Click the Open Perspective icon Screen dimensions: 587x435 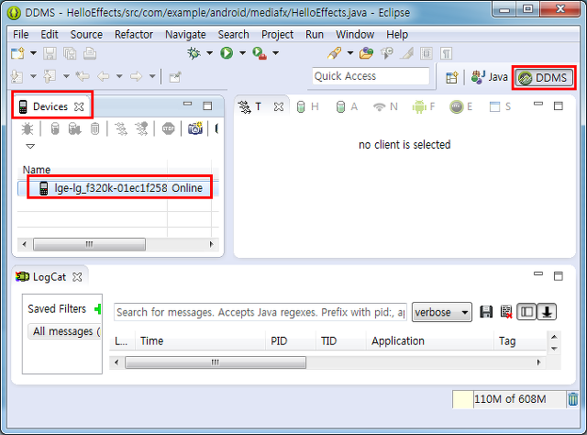click(452, 78)
